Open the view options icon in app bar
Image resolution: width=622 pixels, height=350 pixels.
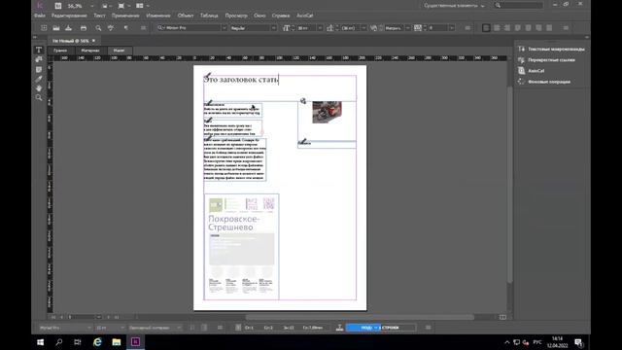[x=105, y=6]
